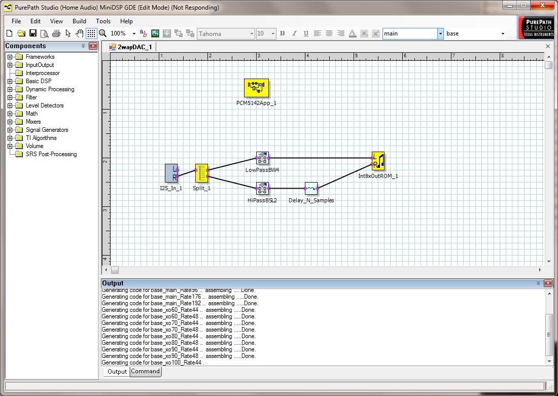Expand the Basic DSP folder
Image resolution: width=558 pixels, height=396 pixels.
click(10, 81)
